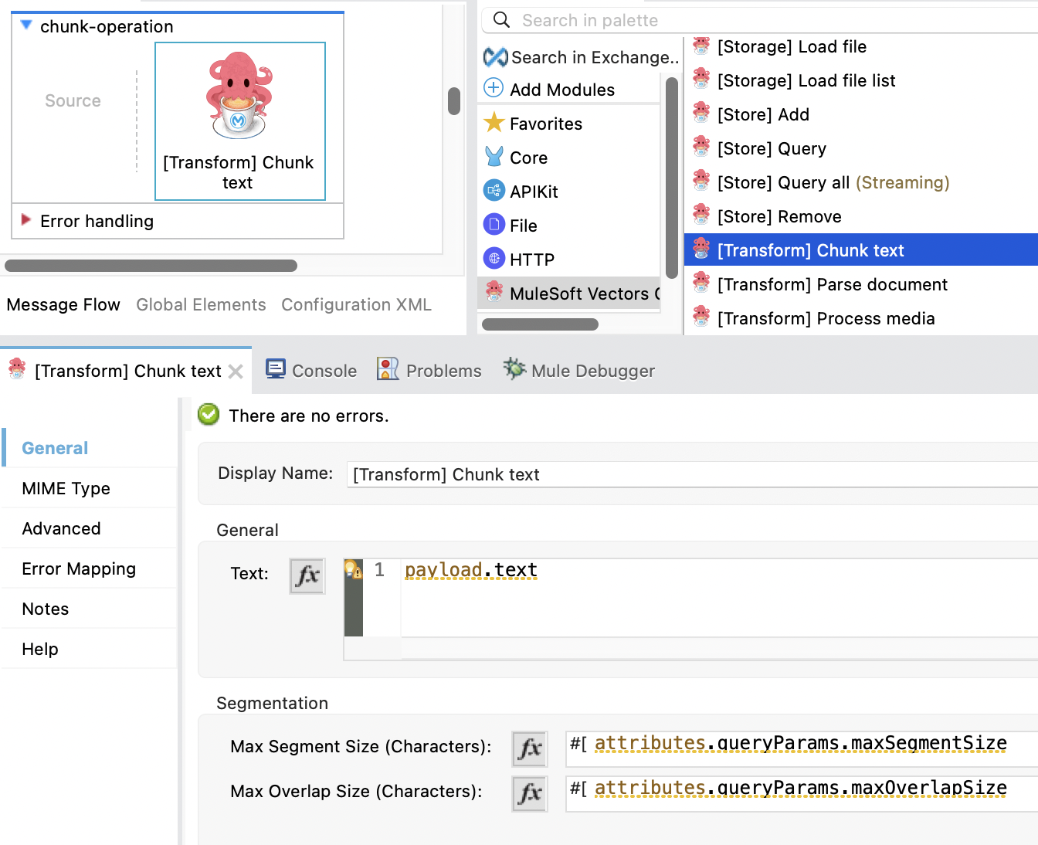Click the Source area of the flow
The width and height of the screenshot is (1038, 845).
pyautogui.click(x=73, y=100)
